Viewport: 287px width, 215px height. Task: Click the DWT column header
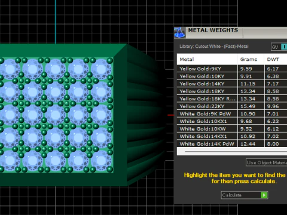(x=276, y=59)
